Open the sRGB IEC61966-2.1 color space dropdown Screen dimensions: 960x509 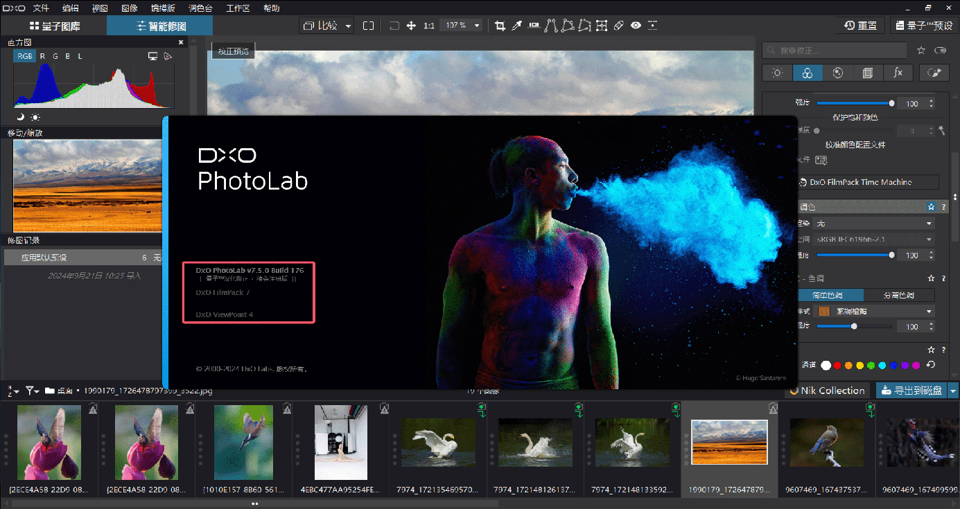pos(875,239)
